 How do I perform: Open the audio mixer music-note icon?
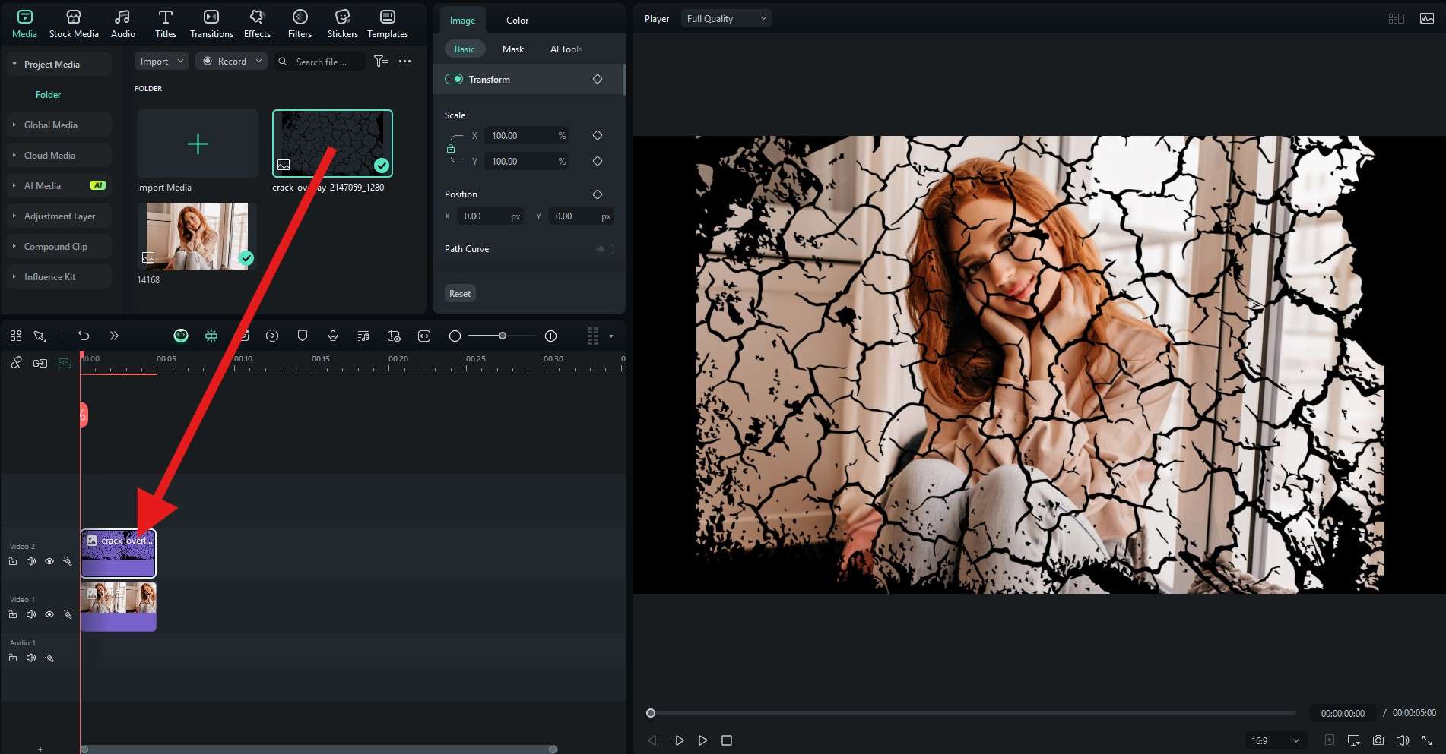point(363,336)
